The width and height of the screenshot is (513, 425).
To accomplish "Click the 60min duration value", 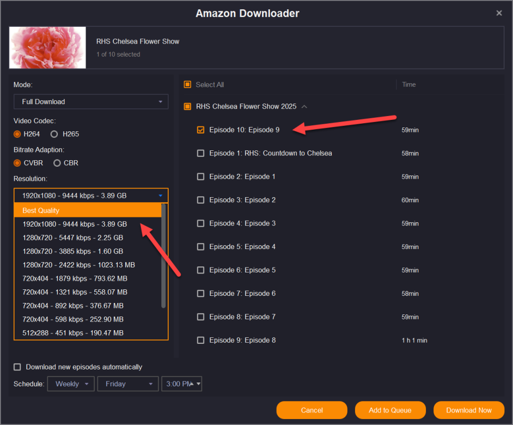I will coord(410,200).
